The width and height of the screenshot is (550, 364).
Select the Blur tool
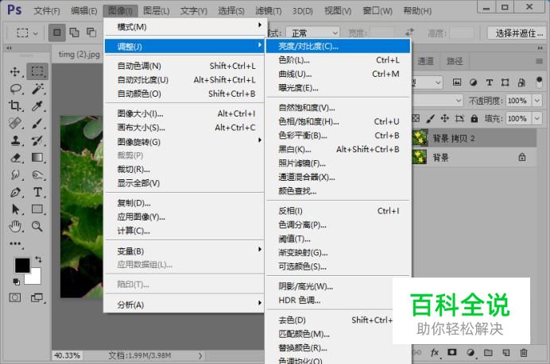point(15,174)
